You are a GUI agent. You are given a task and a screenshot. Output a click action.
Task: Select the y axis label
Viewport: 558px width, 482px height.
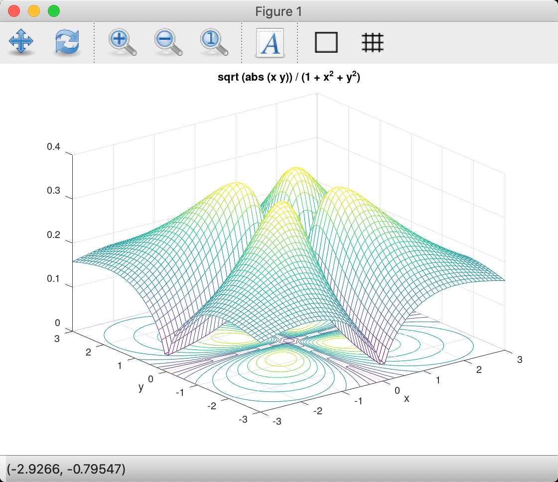coord(141,387)
